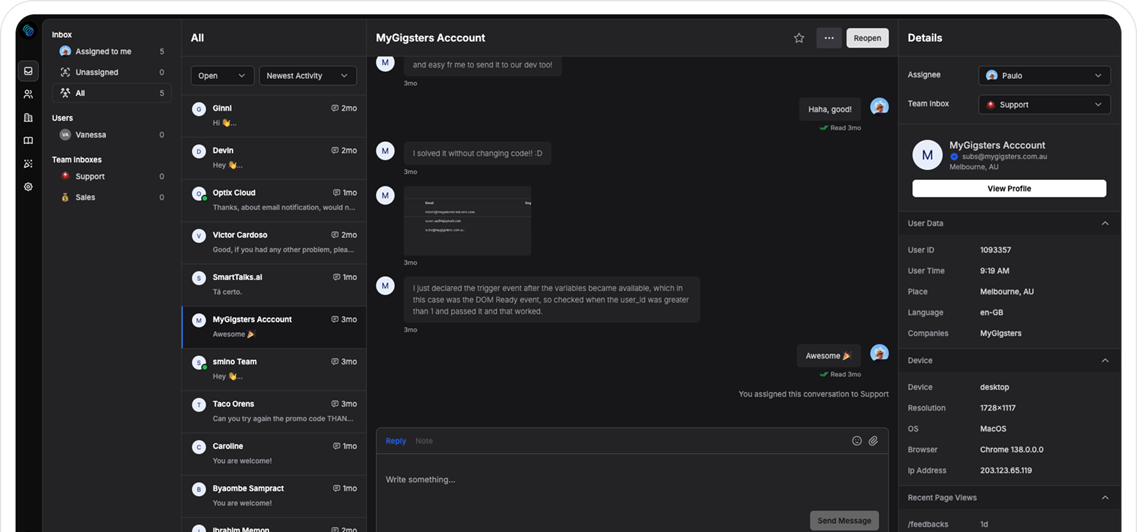Open the emoji picker in reply box
The image size is (1137, 532).
857,441
